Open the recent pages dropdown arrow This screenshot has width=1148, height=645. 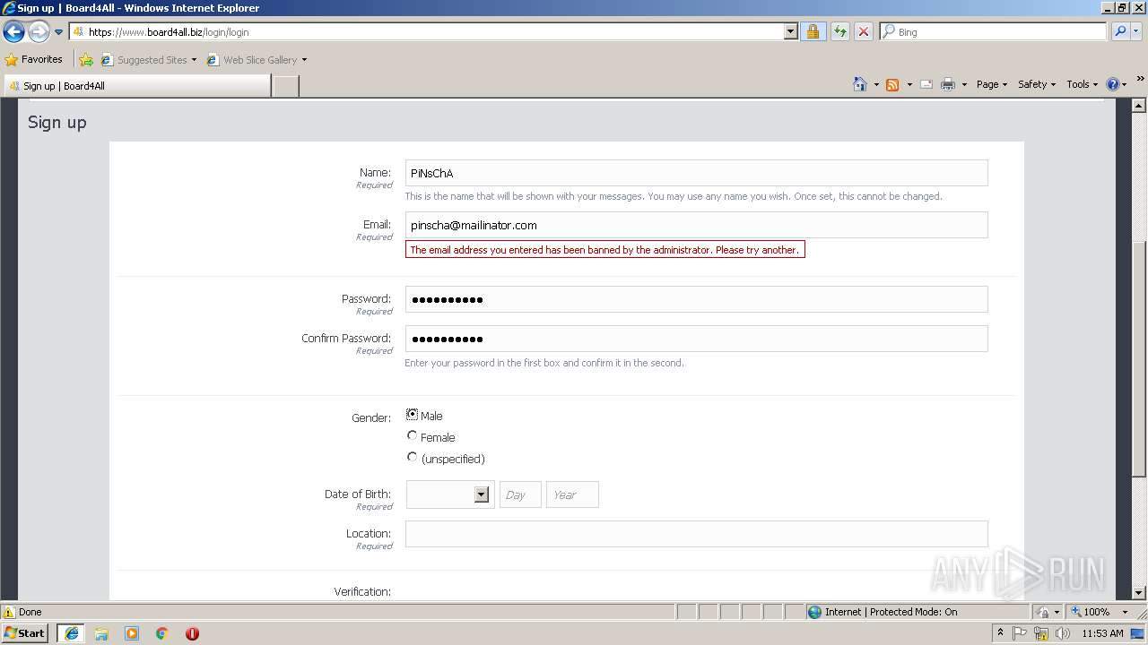59,32
